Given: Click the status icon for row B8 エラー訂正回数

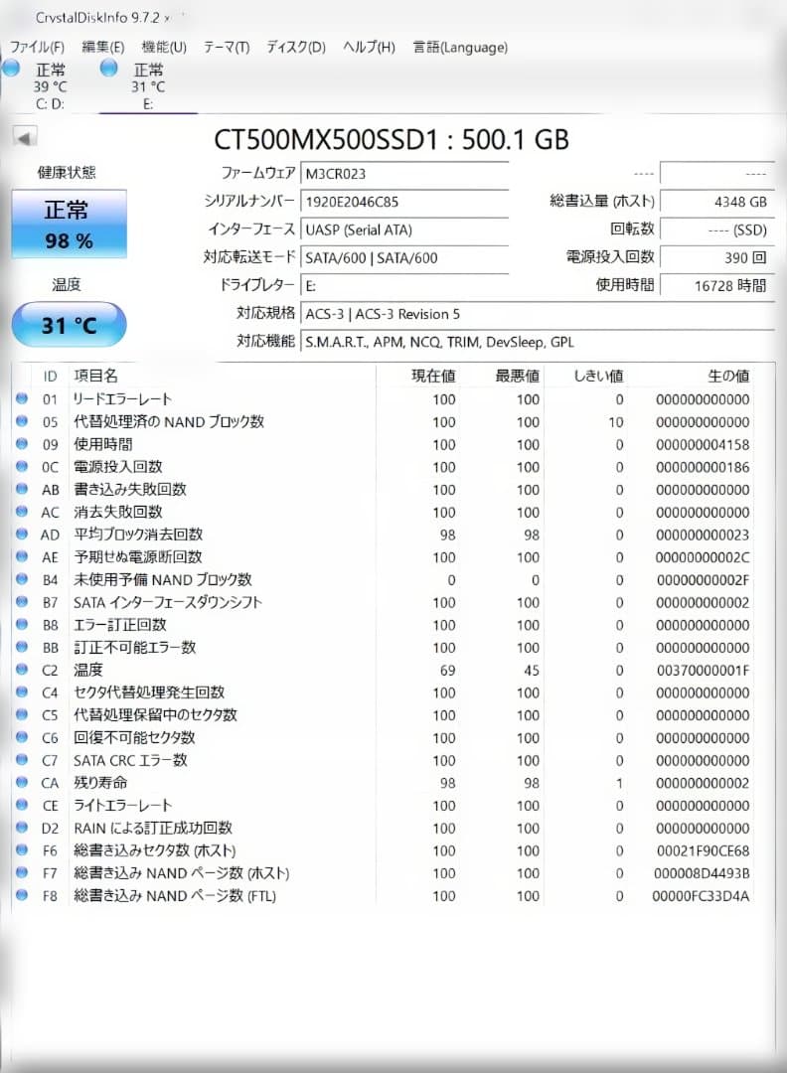Looking at the screenshot, I should pos(22,624).
